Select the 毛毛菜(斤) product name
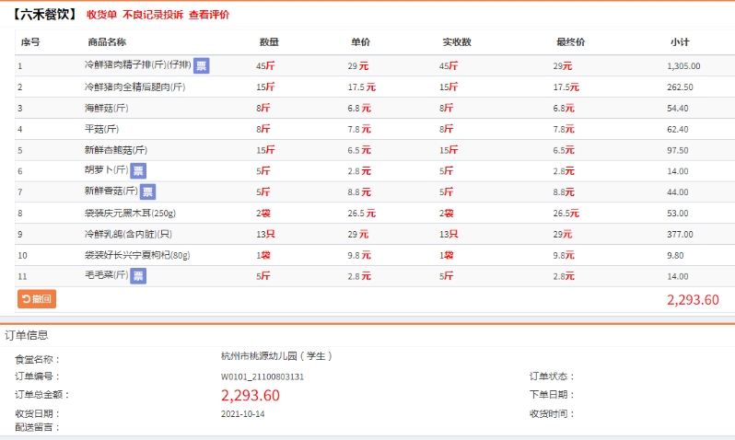Image resolution: width=735 pixels, height=440 pixels. [x=107, y=275]
